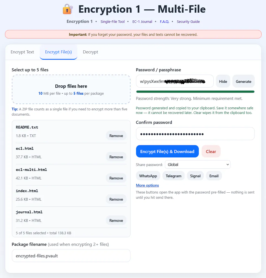This screenshot has width=266, height=278.
Task: Click the Encryption 1 header text
Action: click(x=80, y=21)
